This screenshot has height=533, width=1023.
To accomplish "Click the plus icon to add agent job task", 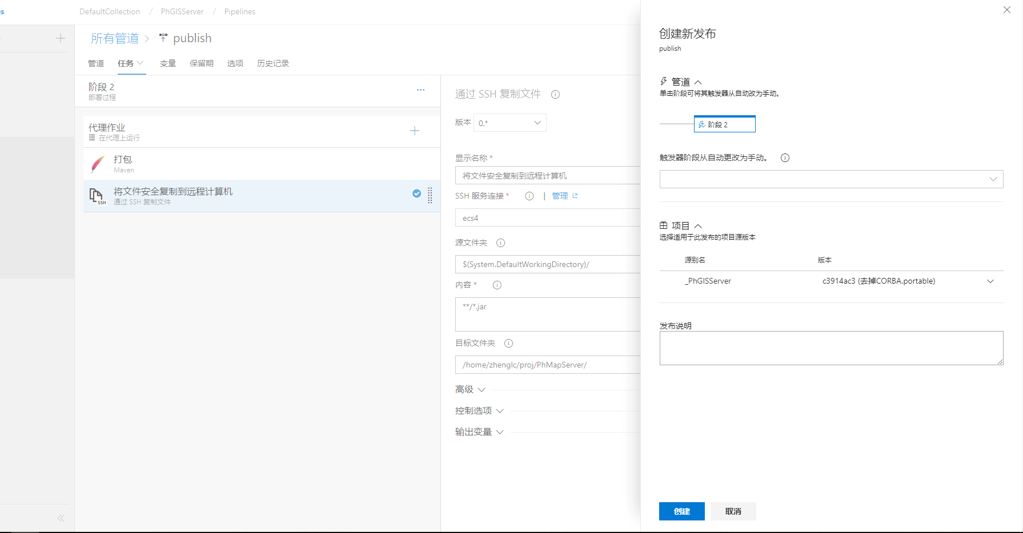I will tap(415, 131).
